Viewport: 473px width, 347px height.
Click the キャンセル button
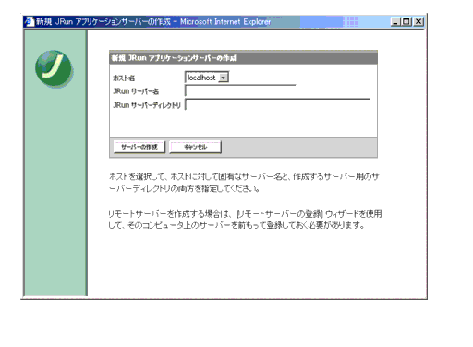[195, 147]
